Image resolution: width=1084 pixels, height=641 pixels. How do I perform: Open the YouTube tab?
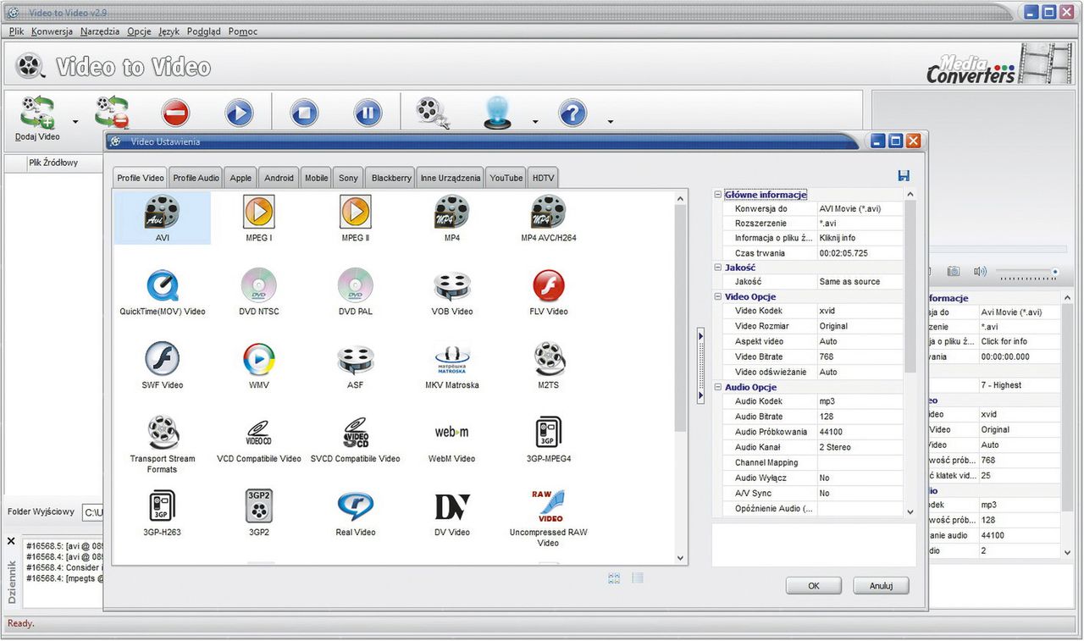coord(506,178)
